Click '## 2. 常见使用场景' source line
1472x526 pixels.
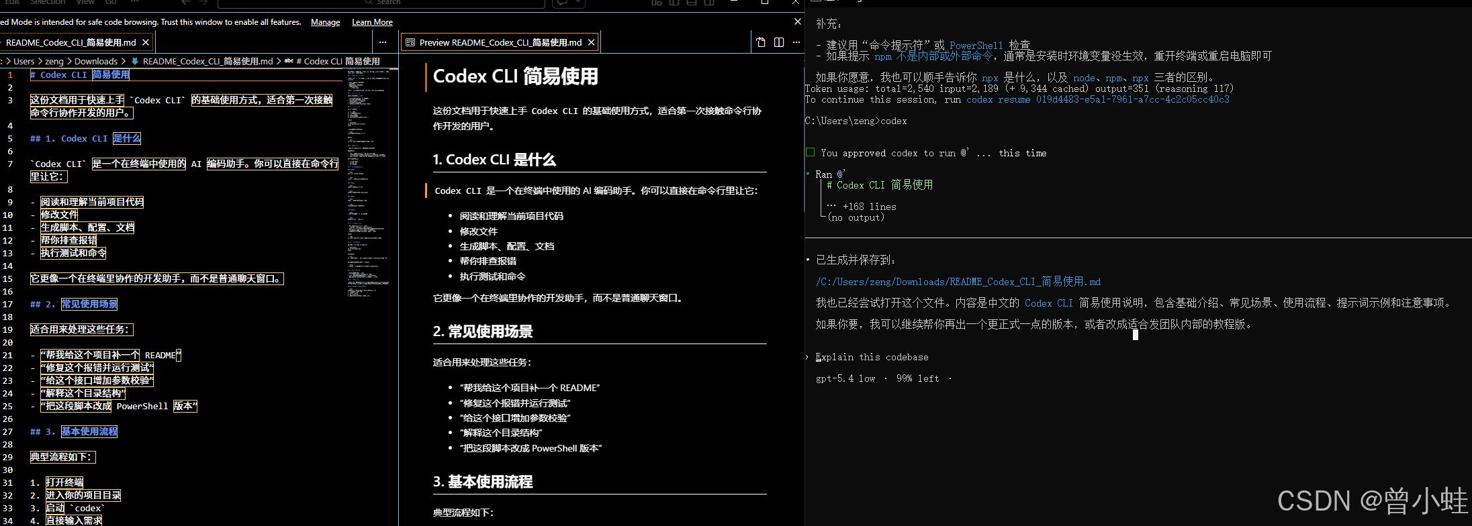(74, 304)
